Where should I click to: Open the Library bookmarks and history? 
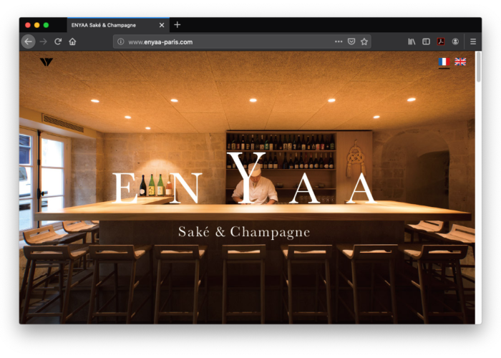(x=412, y=42)
